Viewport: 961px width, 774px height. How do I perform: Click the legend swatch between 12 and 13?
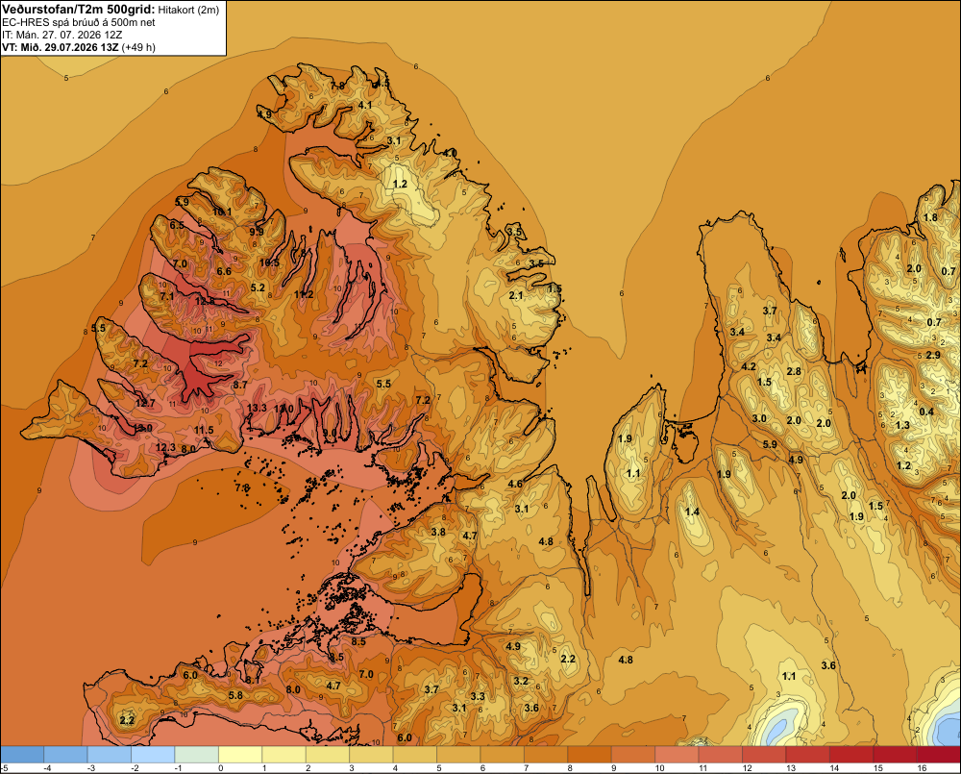[764, 754]
